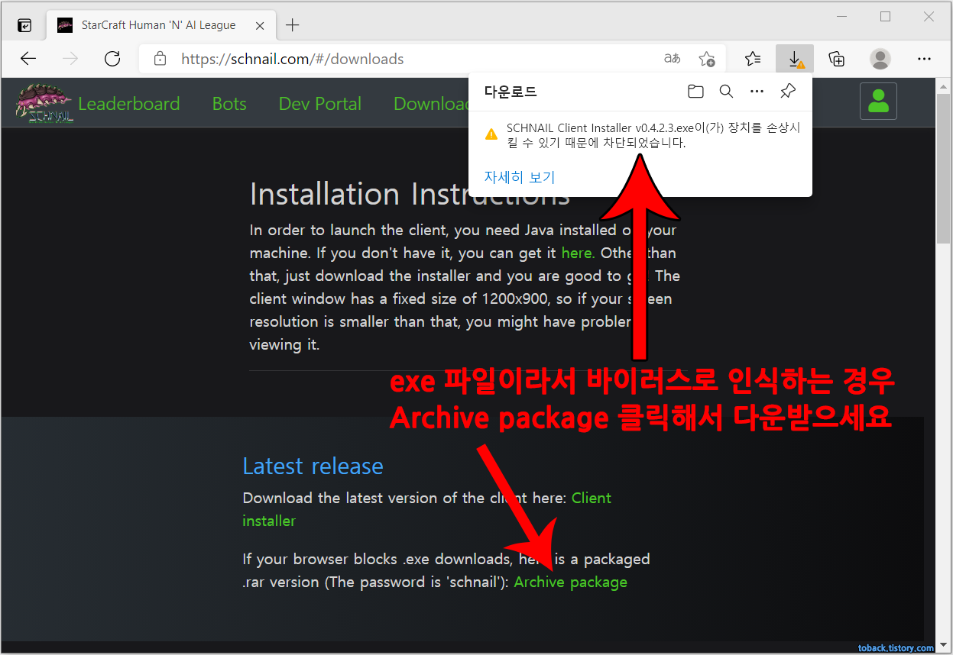Open the Leaderboard navigation item

(x=129, y=104)
